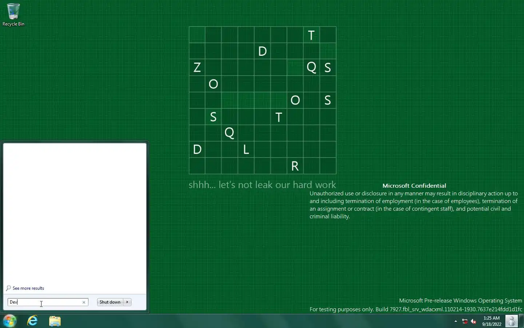Click the user tile on the taskbar
Screen dimensions: 524x328
click(x=512, y=321)
